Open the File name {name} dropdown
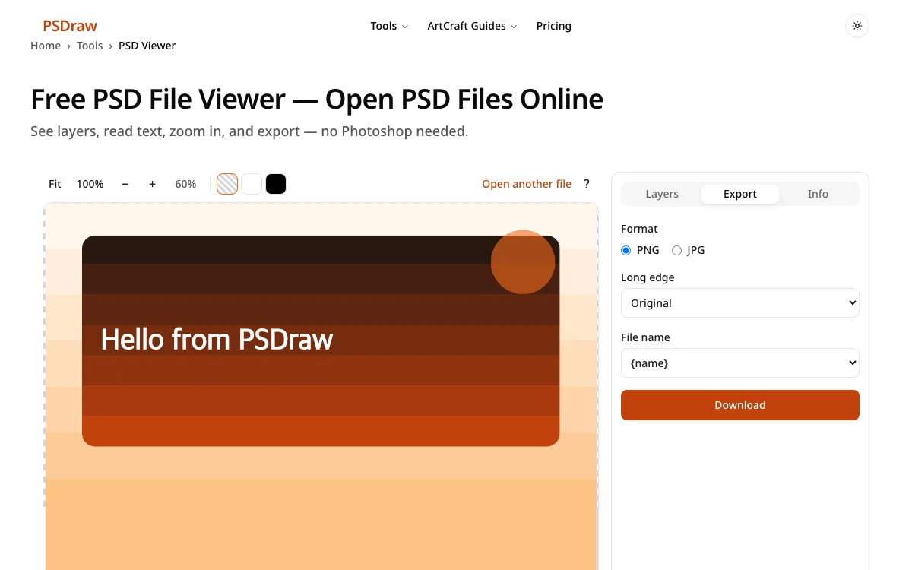The width and height of the screenshot is (912, 570). 740,363
